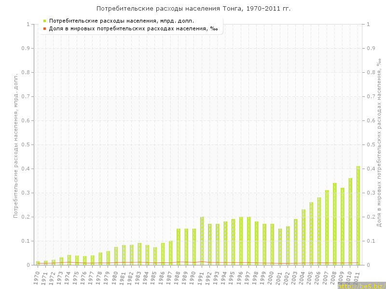Click the orange share line near 1991

pos(202,262)
